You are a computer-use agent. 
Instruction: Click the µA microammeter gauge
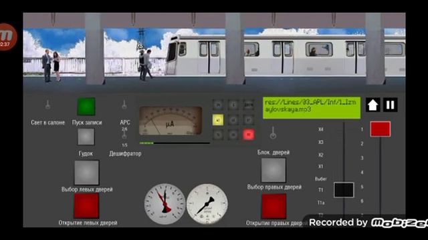pyautogui.click(x=171, y=121)
